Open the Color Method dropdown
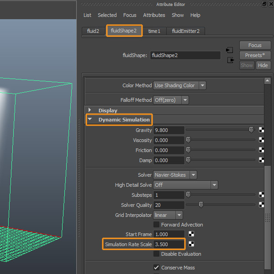Image resolution: width=274 pixels, height=274 pixels. pos(179,85)
